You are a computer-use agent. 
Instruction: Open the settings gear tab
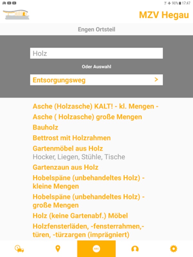174,249
